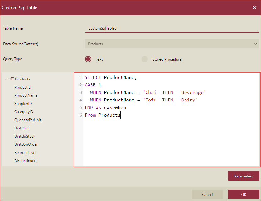Select the Text query type
Image resolution: width=261 pixels, height=201 pixels.
[x=88, y=59]
